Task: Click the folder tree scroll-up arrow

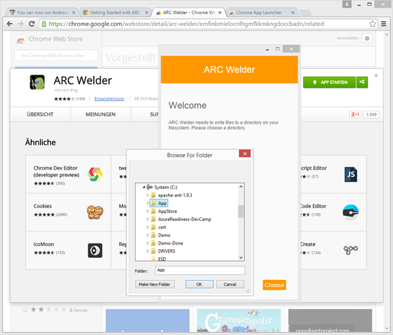Action: coord(241,186)
